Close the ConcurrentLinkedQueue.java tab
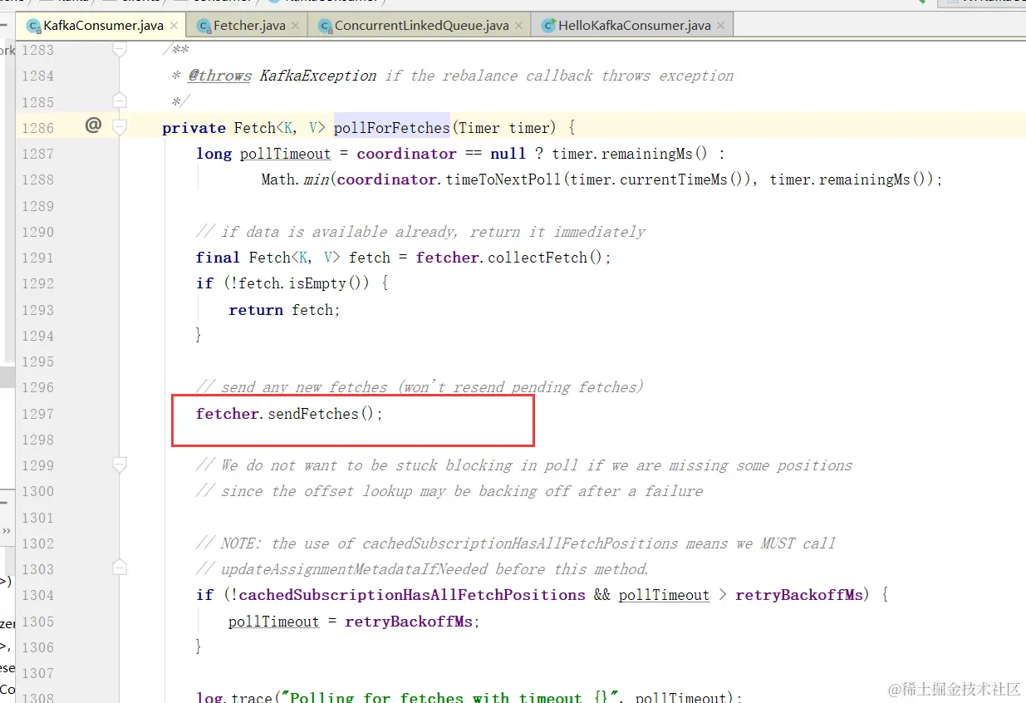Image resolution: width=1026 pixels, height=703 pixels. [518, 26]
